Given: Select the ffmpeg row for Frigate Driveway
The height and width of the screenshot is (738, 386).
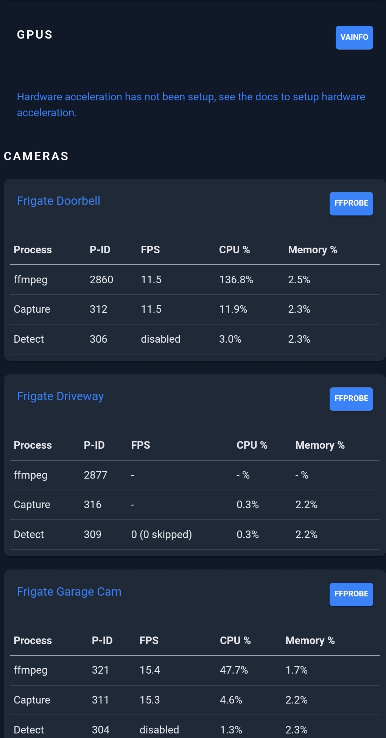Looking at the screenshot, I should (x=30, y=475).
